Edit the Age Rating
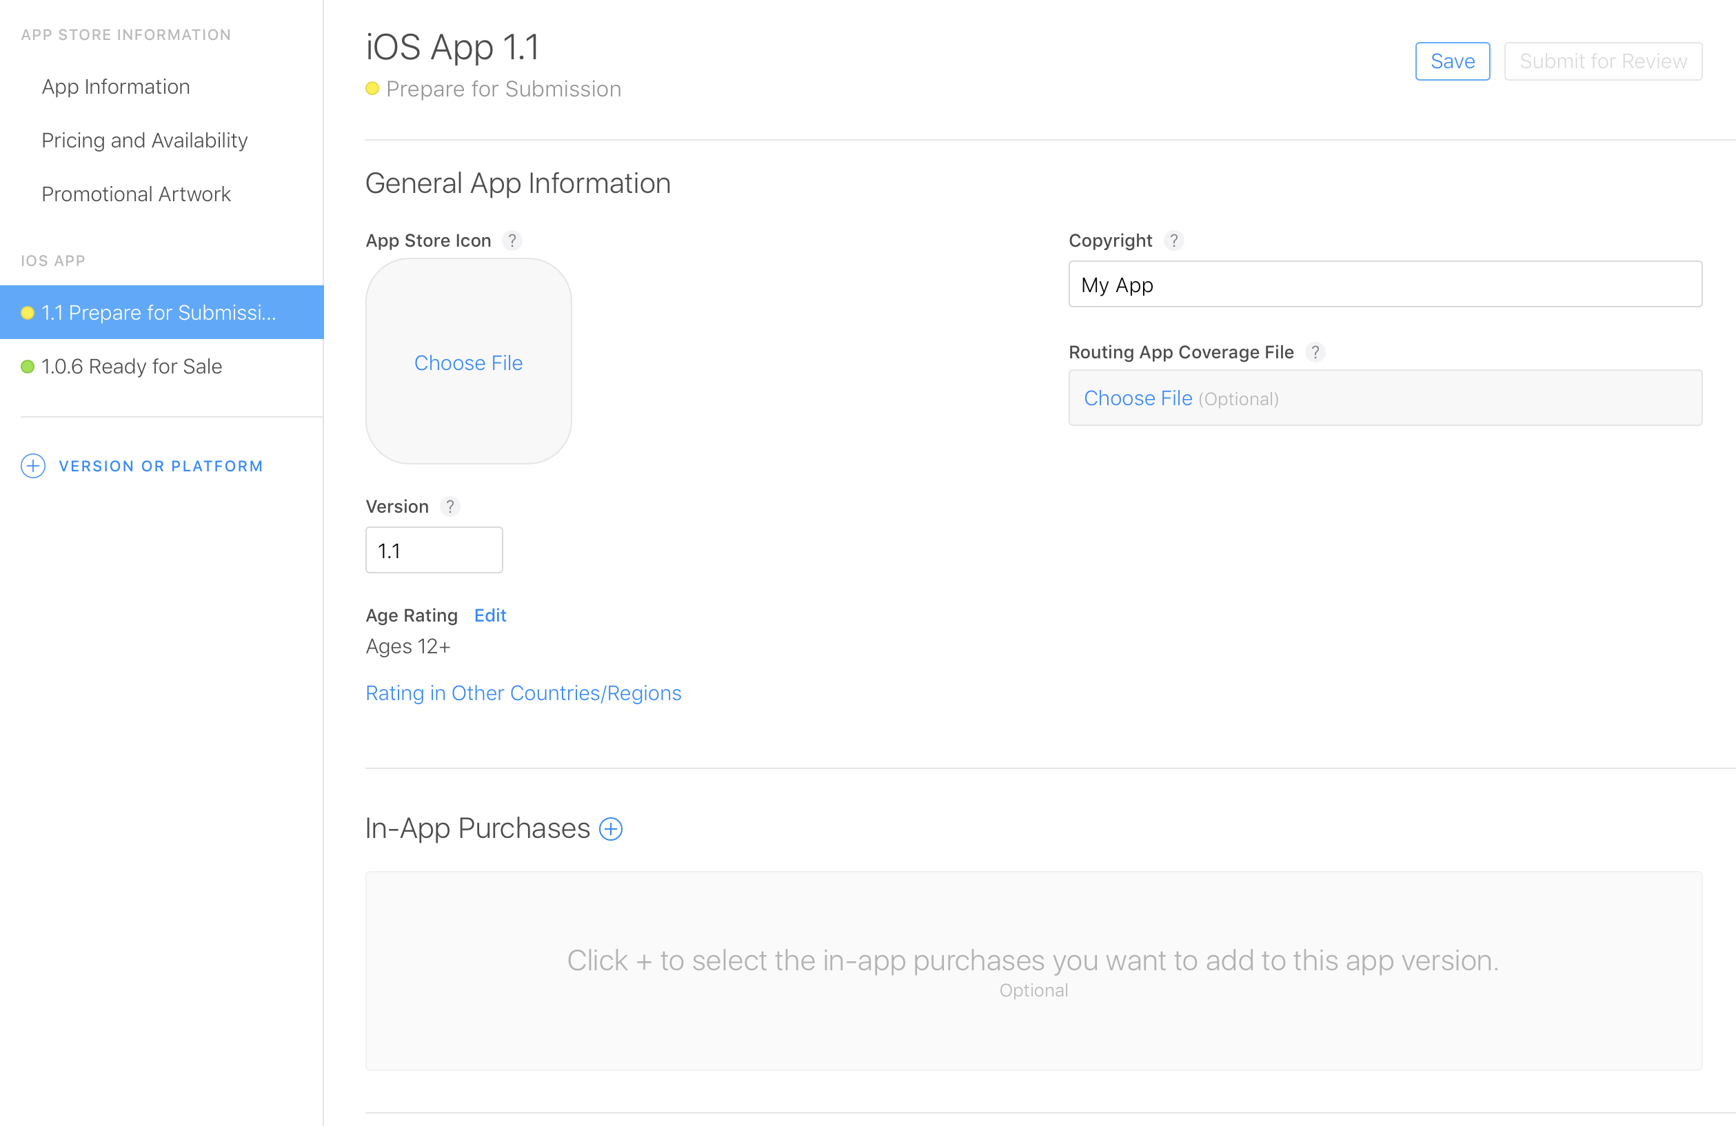The height and width of the screenshot is (1126, 1736). pyautogui.click(x=489, y=615)
